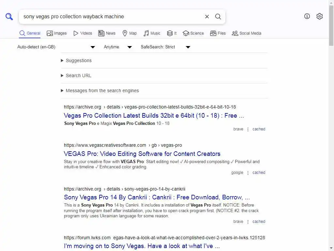Click the vertical page scrollbar thumb
Viewport: 334px width, 251px height.
[x=331, y=25]
